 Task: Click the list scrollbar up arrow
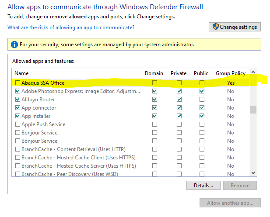click(x=253, y=72)
